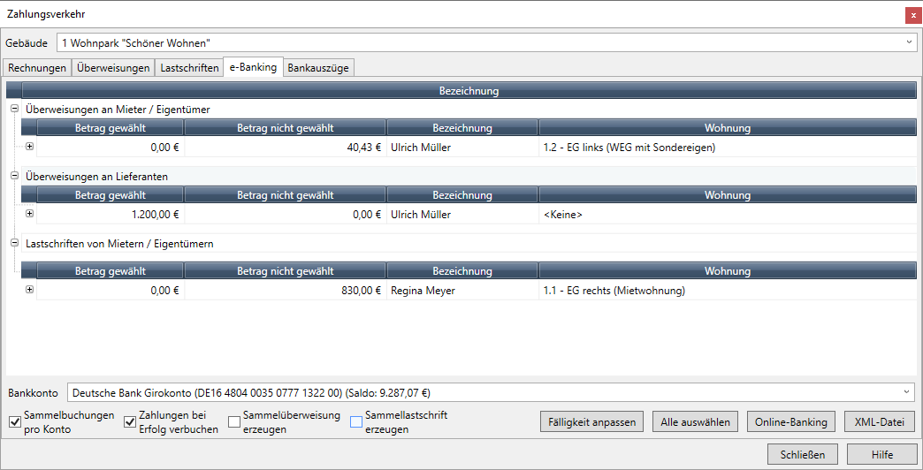Viewport: 923px width, 470px height.
Task: Toggle Zahlungen bei Erfolg verbuchen
Action: click(x=131, y=422)
